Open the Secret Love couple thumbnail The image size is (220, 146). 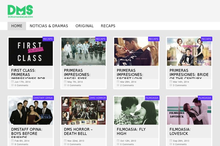point(136,52)
